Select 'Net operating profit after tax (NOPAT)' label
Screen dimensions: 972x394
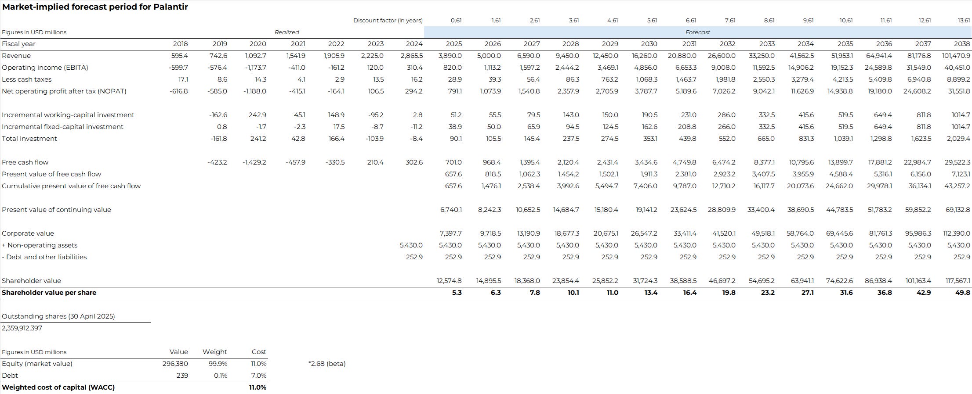64,91
